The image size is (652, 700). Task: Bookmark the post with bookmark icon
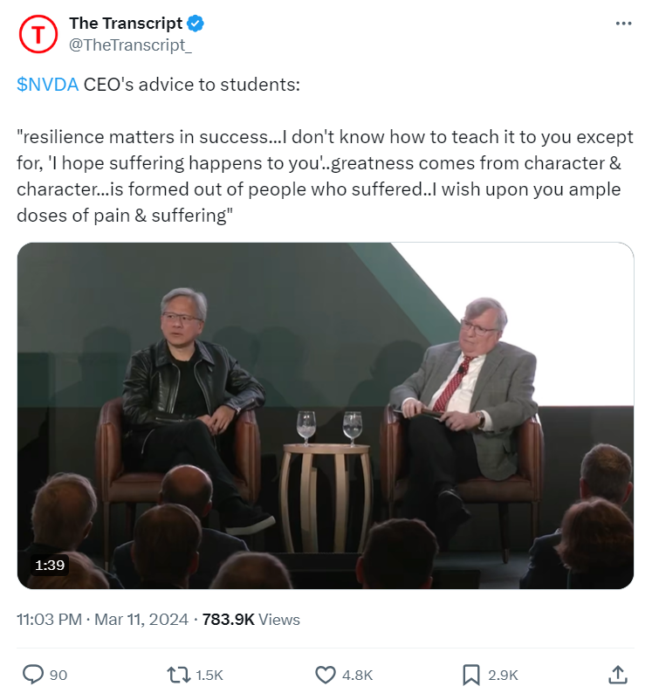point(471,675)
